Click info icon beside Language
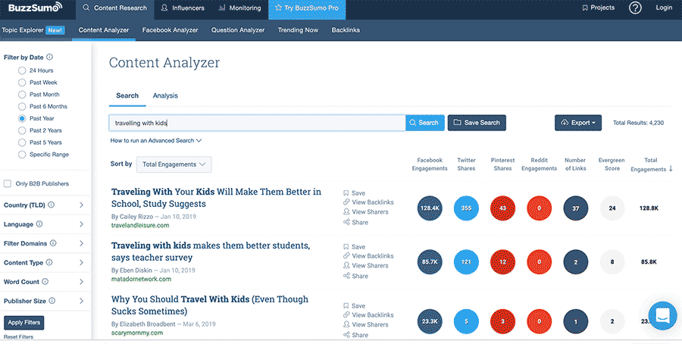 pos(39,224)
